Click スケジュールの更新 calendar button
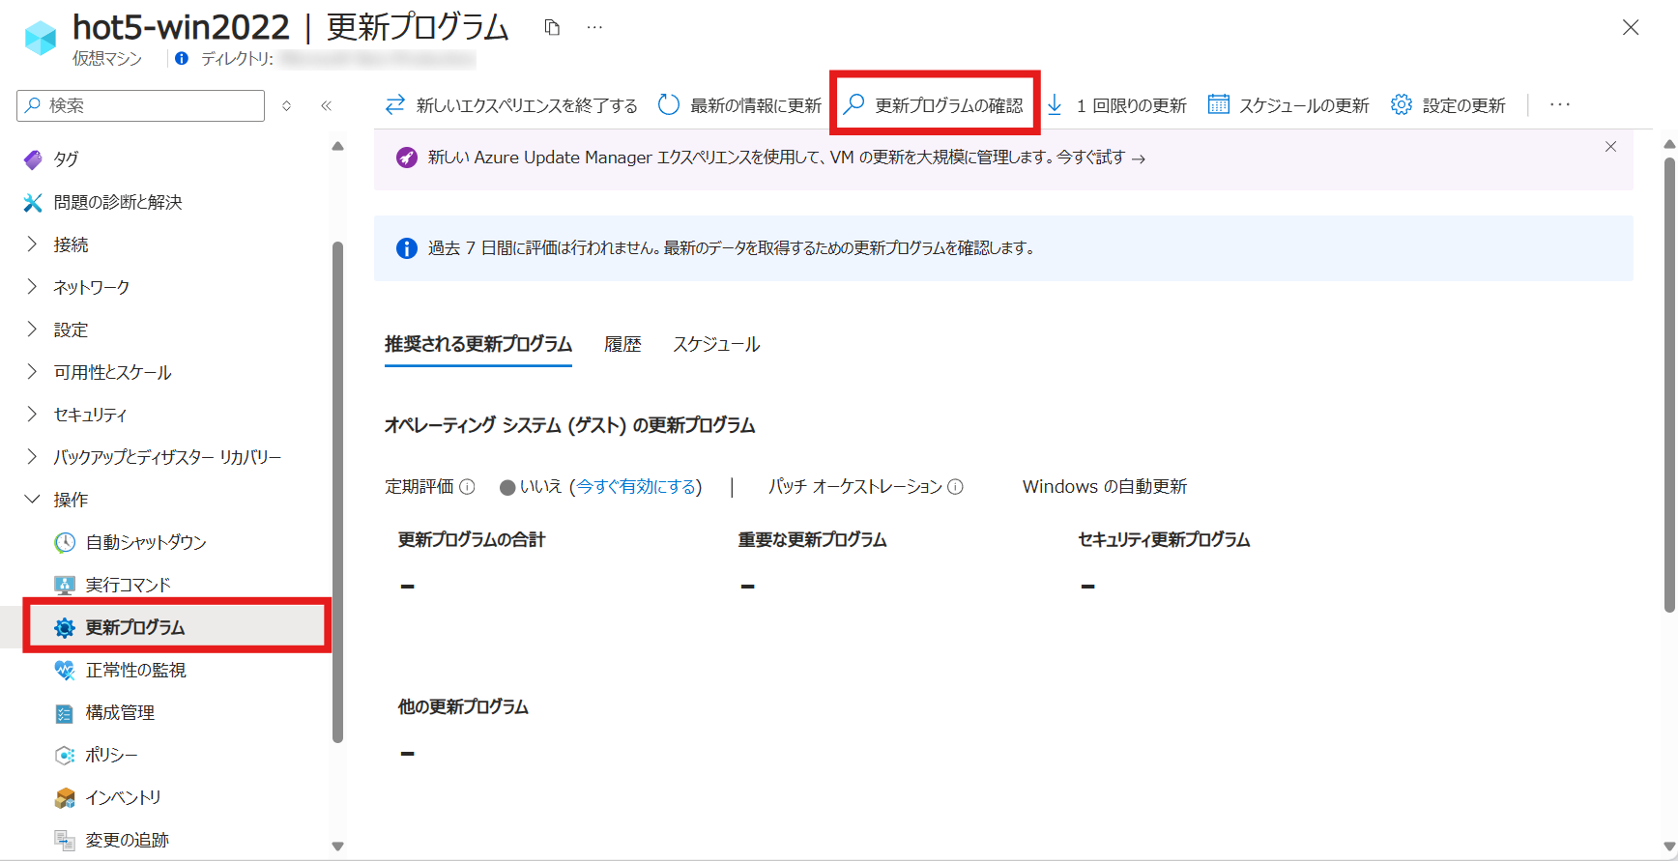The width and height of the screenshot is (1678, 861). [1288, 105]
